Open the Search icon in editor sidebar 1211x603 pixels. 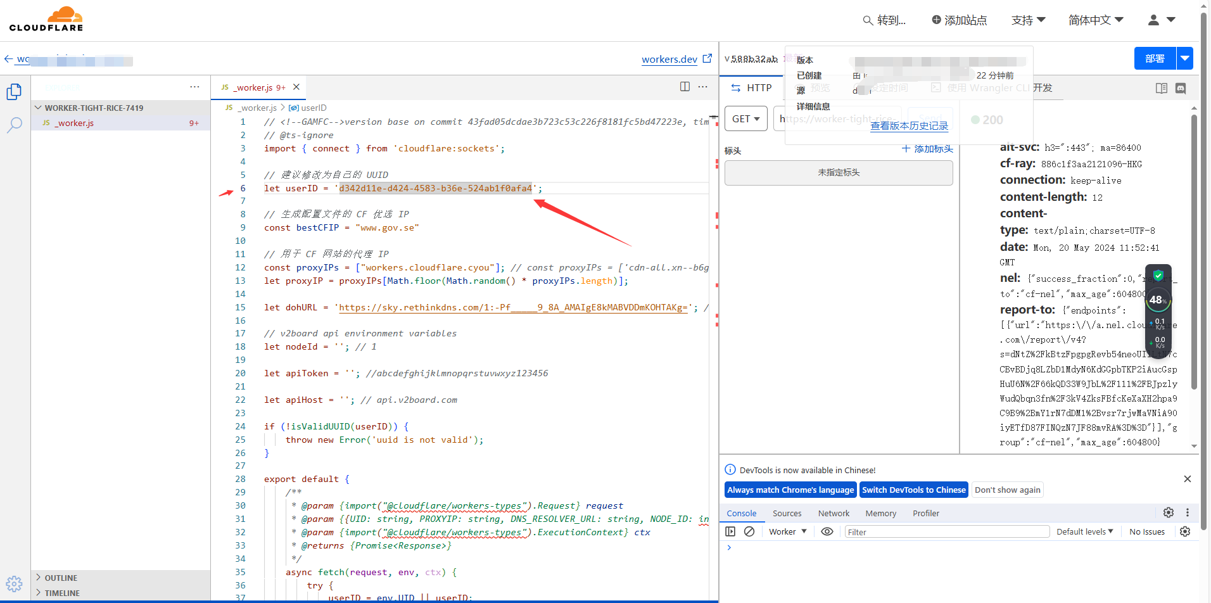pyautogui.click(x=14, y=125)
